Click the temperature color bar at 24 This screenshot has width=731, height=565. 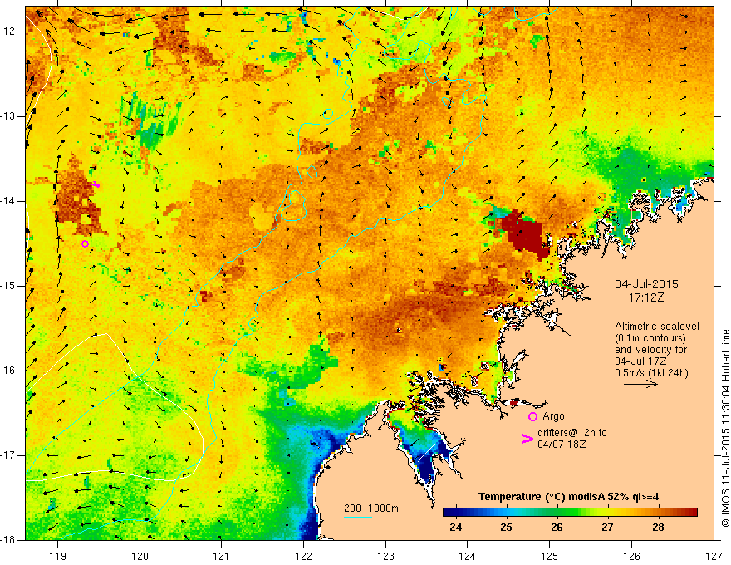coord(455,513)
